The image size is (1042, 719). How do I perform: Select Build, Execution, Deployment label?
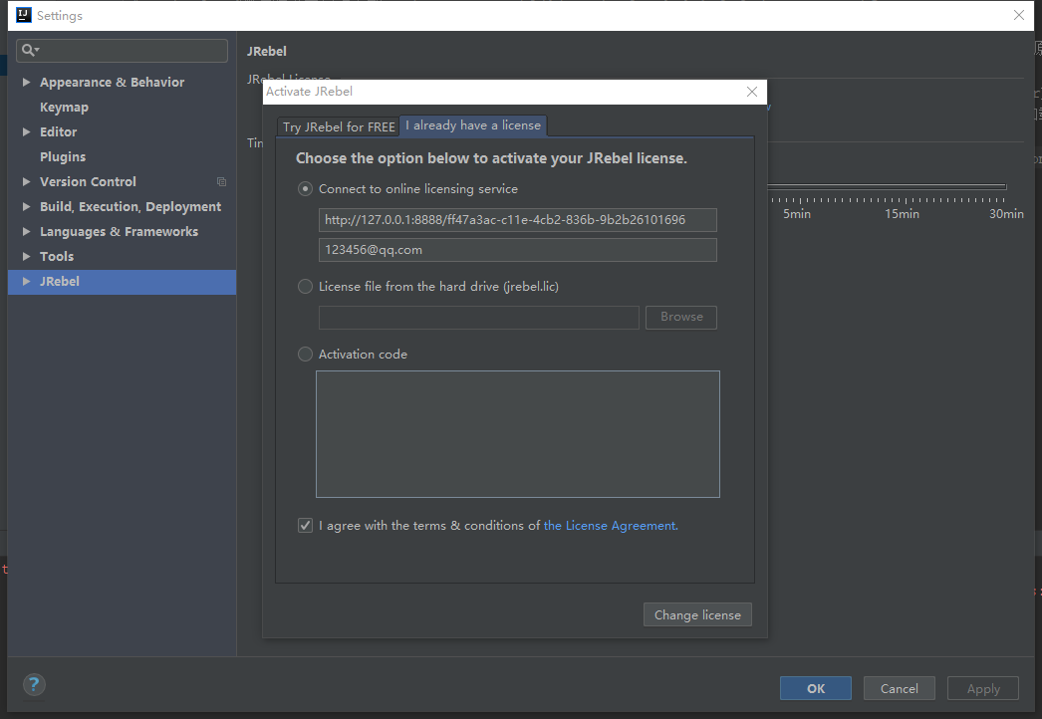pyautogui.click(x=130, y=207)
